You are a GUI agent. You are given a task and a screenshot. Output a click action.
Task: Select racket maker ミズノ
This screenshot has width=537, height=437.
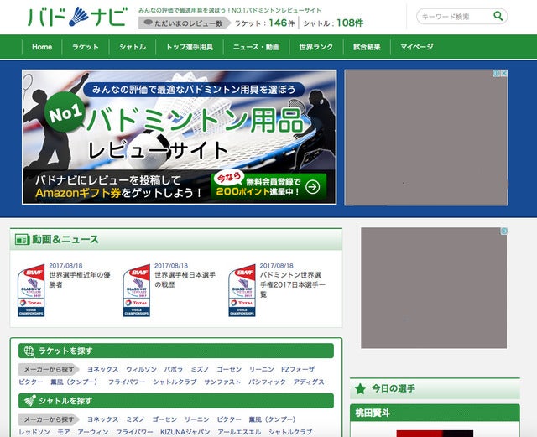tap(200, 369)
